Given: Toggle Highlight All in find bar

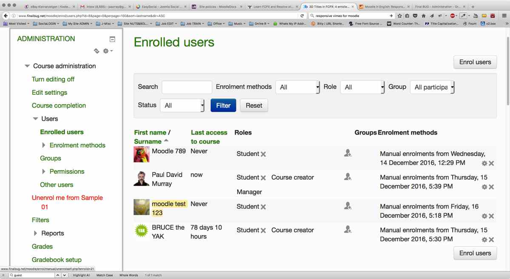Looking at the screenshot, I should [82, 275].
